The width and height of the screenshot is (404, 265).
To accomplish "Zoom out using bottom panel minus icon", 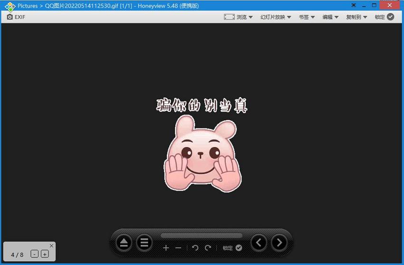I will (x=178, y=248).
